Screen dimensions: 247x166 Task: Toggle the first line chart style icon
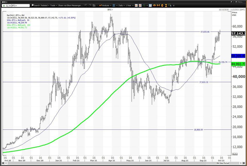coord(137,5)
